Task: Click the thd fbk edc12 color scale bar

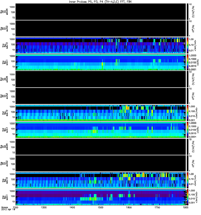Action: [187, 113]
